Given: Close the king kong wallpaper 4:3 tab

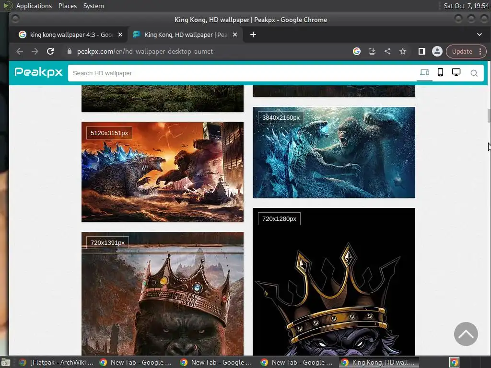Looking at the screenshot, I should click(x=120, y=34).
